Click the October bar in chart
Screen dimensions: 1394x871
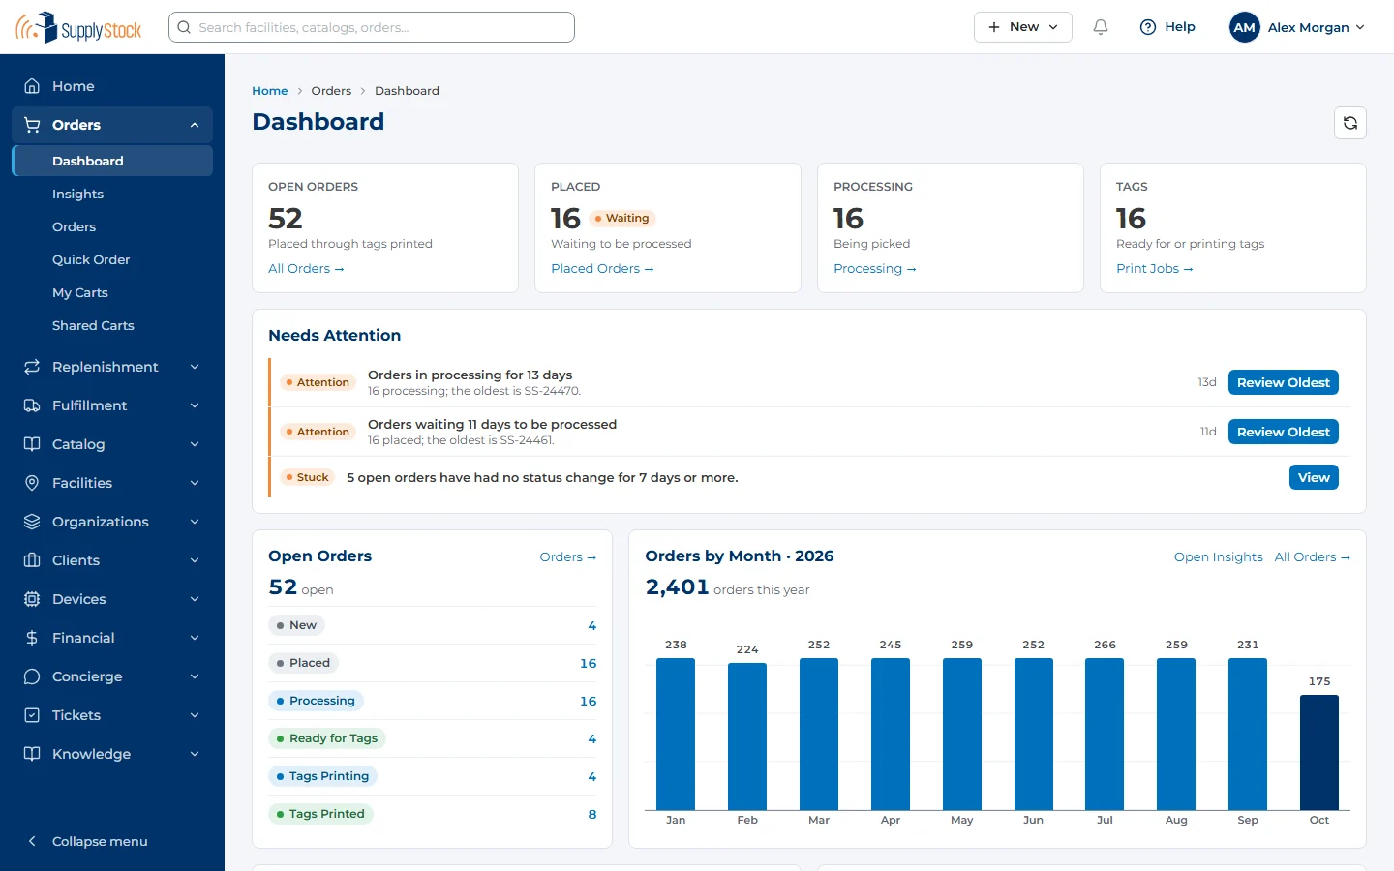point(1319,752)
